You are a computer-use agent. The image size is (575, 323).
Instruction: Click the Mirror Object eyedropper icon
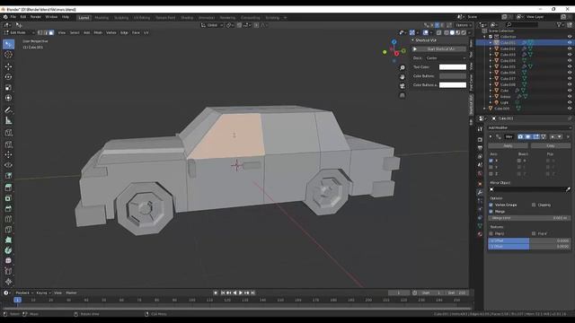568,189
